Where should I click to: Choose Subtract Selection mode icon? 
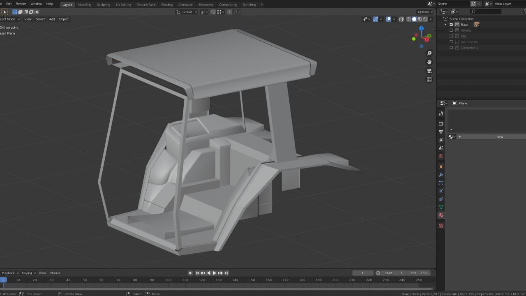(25, 12)
